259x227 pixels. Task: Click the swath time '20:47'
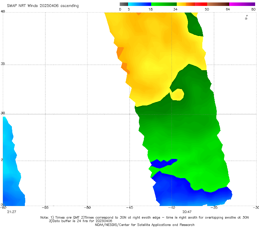187,212
